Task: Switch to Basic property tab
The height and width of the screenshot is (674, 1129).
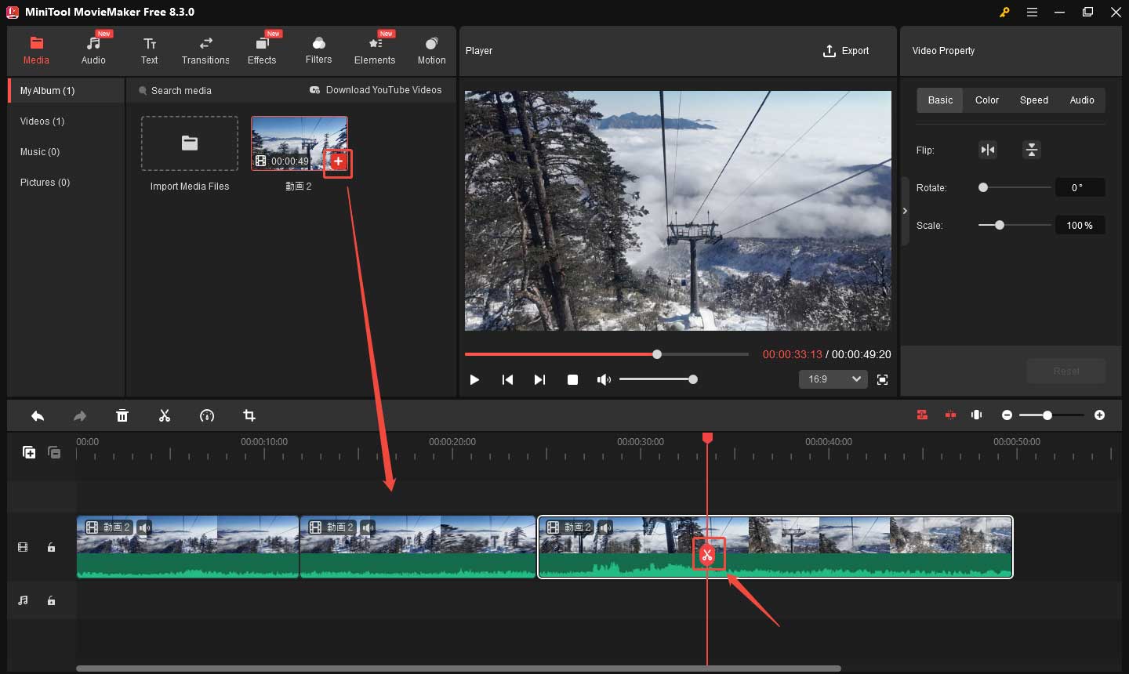Action: [940, 100]
